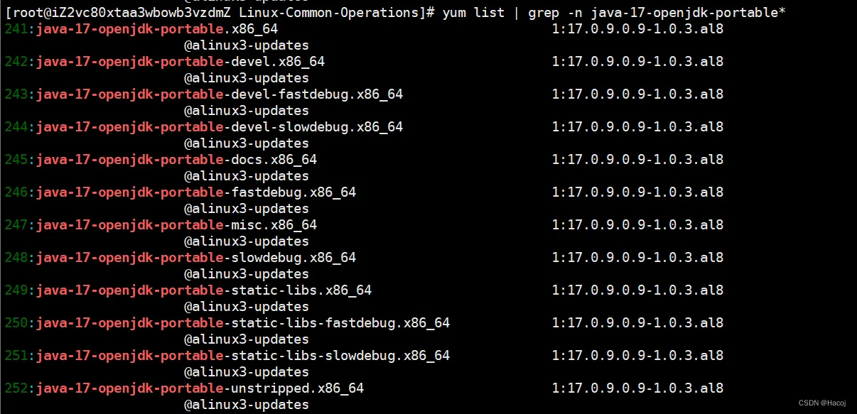Click the version string for the unstripped package
857x414 pixels.
637,388
